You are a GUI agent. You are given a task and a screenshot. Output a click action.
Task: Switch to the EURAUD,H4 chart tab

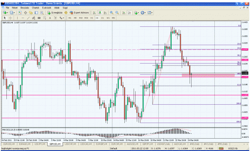point(24,144)
